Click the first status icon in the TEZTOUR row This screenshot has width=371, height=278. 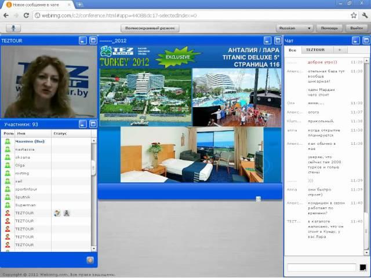[57, 213]
